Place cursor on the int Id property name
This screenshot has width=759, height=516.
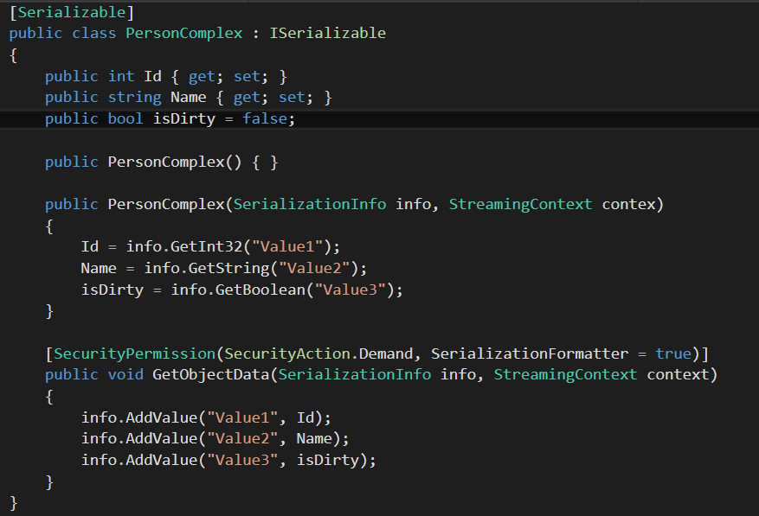152,76
